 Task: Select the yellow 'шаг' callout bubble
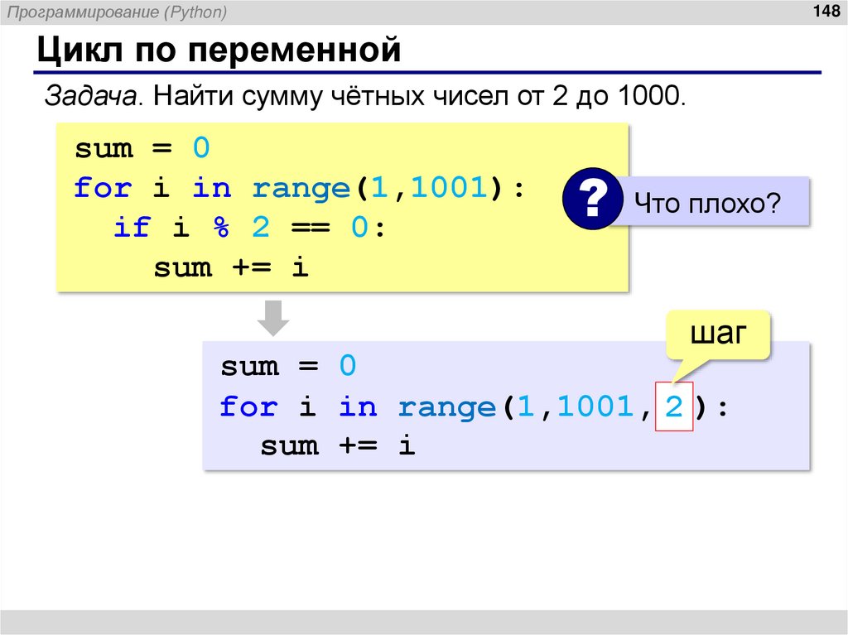717,333
